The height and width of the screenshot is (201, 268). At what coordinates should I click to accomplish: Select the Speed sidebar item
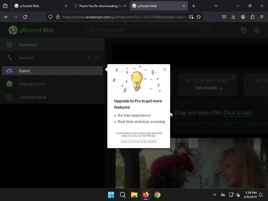pos(52,71)
